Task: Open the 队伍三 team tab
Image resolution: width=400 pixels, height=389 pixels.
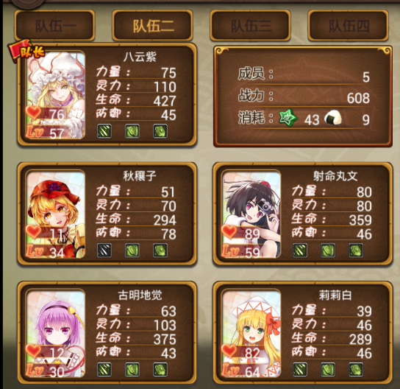Action: (250, 26)
